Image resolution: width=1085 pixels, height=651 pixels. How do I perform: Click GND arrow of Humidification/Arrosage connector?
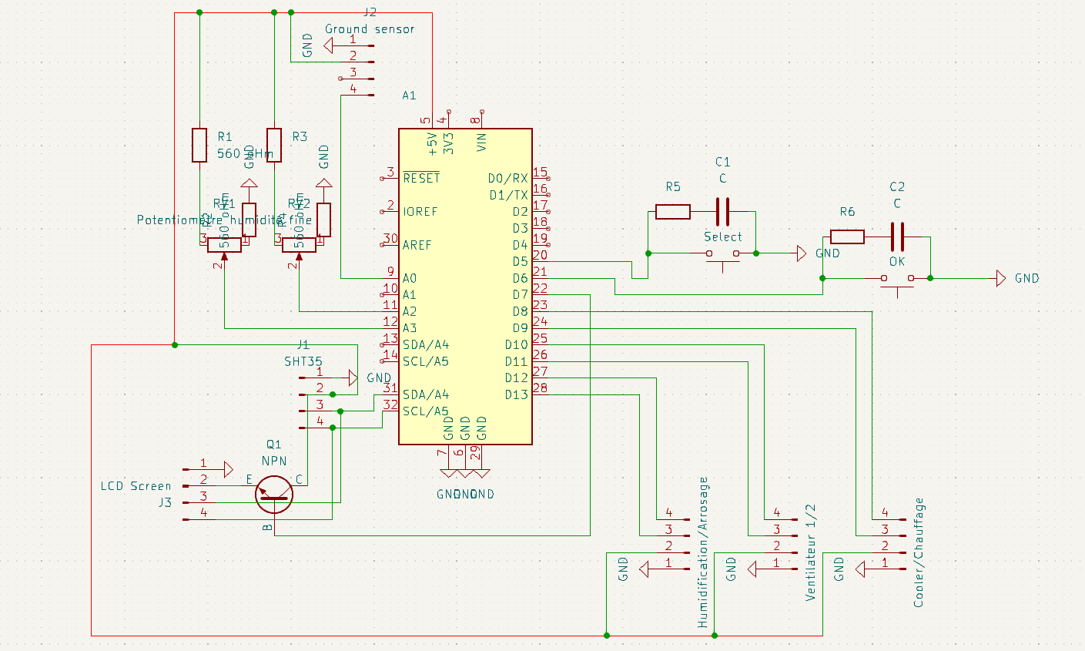click(645, 569)
